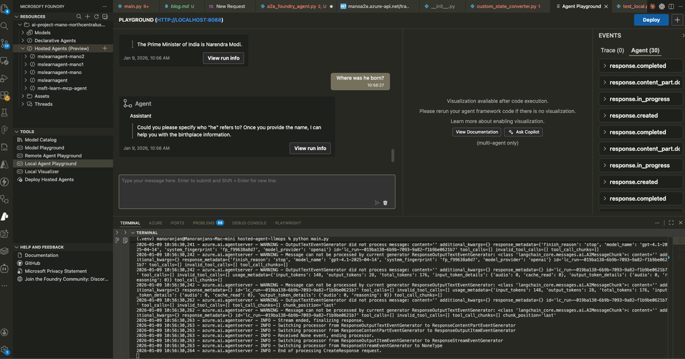Expand the Declarative Agents node
The height and width of the screenshot is (359, 685).
[x=23, y=40]
